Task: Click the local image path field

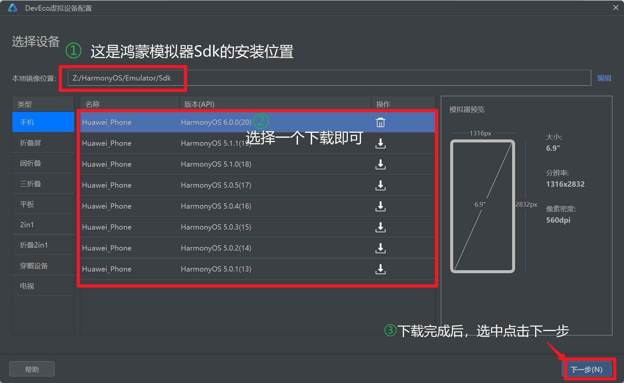Action: [329, 78]
